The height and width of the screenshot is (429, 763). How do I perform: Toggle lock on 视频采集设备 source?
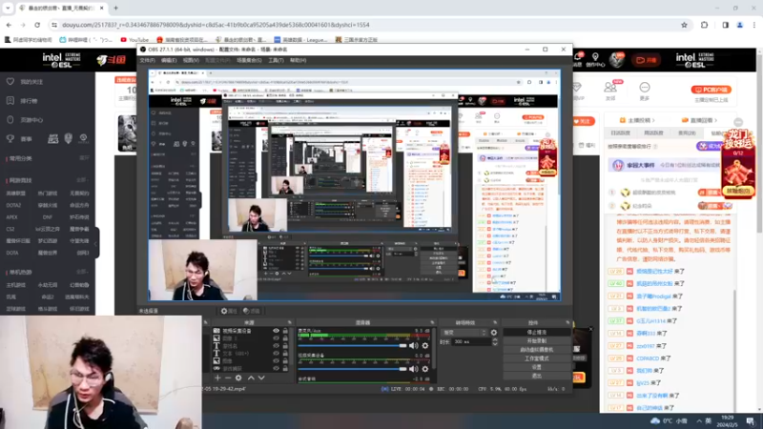click(x=285, y=331)
